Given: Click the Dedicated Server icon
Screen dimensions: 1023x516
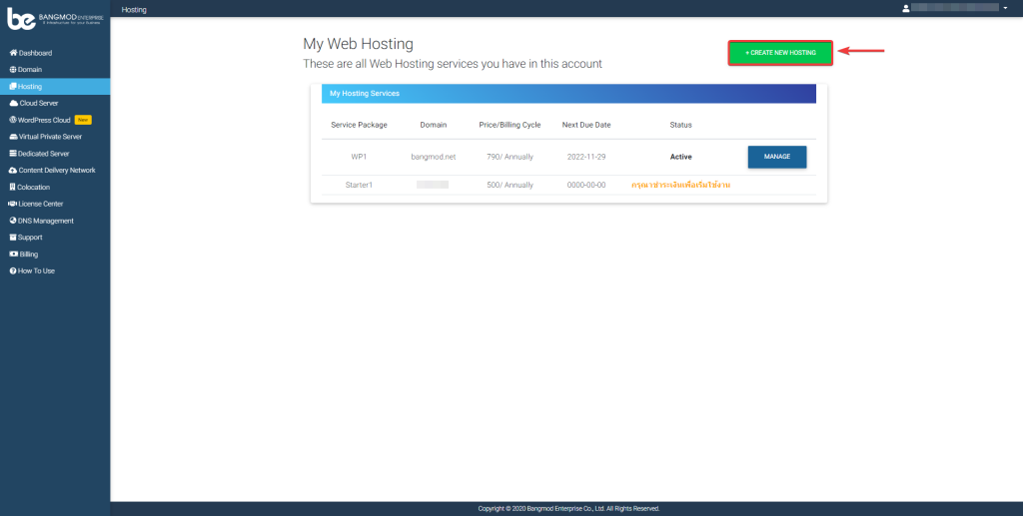Looking at the screenshot, I should point(13,154).
